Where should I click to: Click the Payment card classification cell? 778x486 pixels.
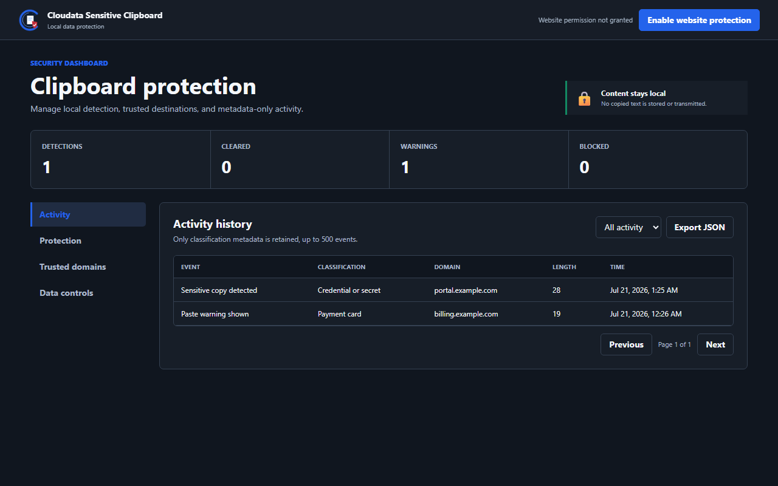339,314
